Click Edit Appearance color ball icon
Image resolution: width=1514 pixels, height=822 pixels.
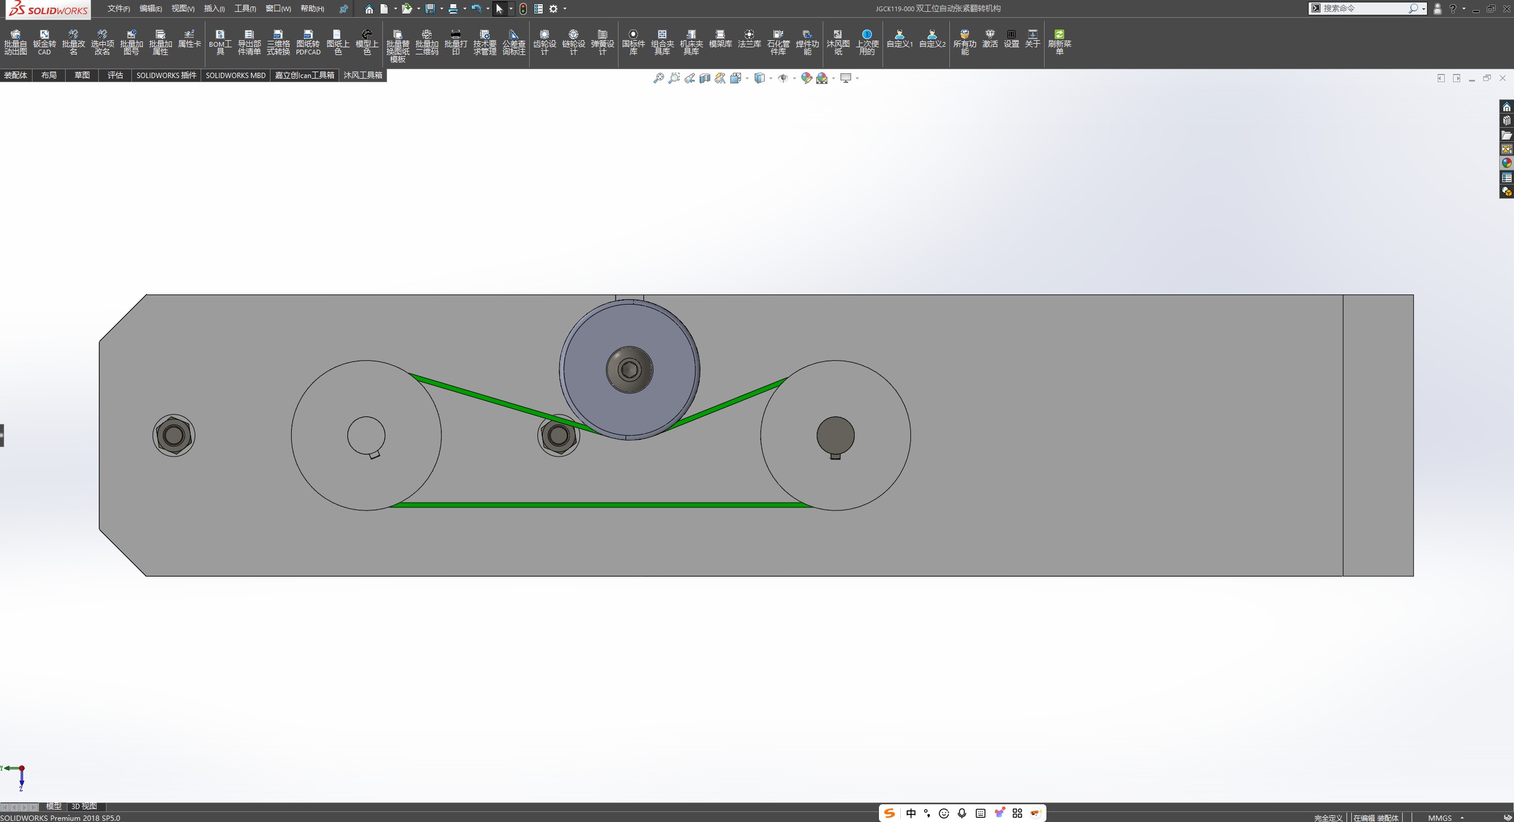tap(806, 78)
